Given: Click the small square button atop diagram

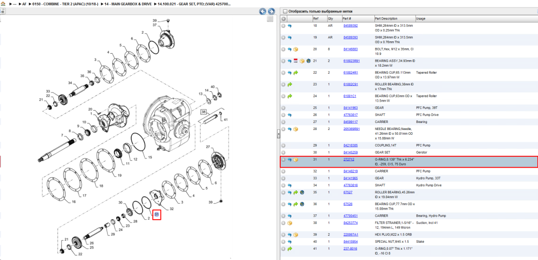Looking at the screenshot, I should click(x=270, y=19).
